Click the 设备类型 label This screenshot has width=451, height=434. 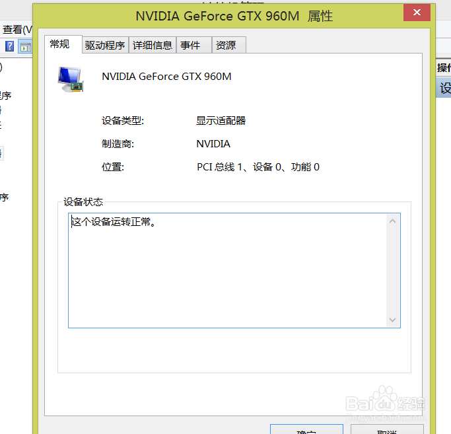coord(123,121)
